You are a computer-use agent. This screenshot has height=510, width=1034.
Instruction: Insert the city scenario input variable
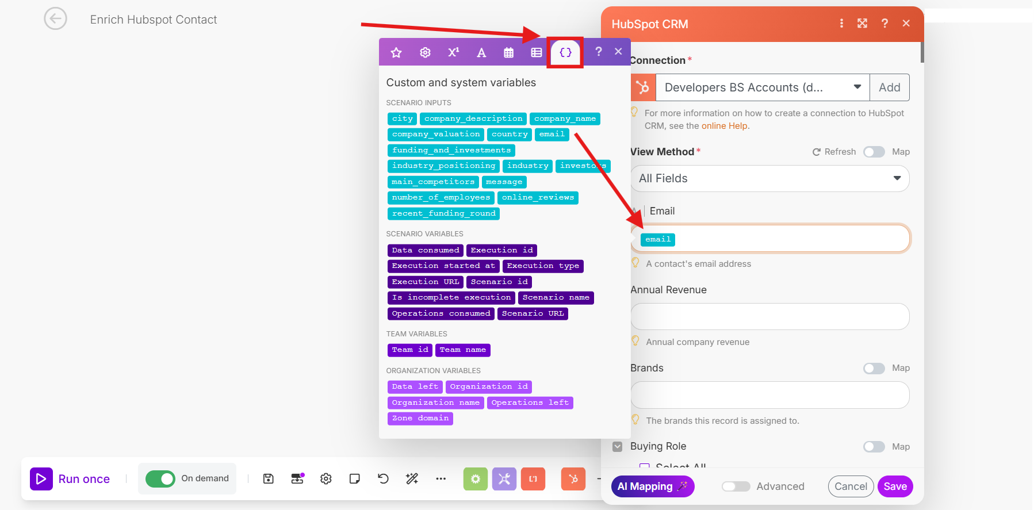(403, 118)
